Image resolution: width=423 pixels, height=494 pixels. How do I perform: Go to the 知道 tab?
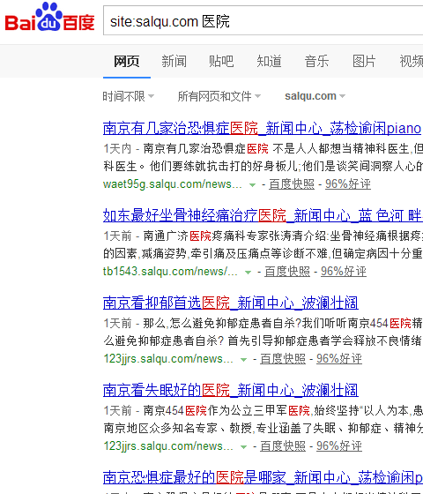click(x=269, y=61)
